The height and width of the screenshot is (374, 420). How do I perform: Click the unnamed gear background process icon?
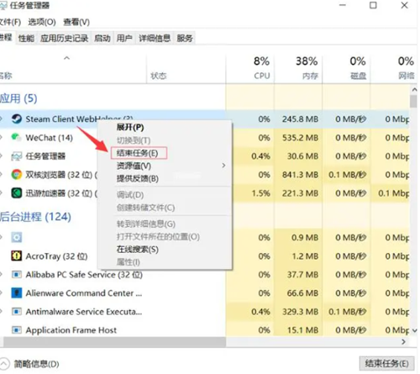click(x=17, y=238)
